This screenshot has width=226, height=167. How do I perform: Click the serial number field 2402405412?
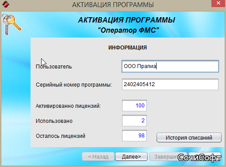pyautogui.click(x=170, y=84)
